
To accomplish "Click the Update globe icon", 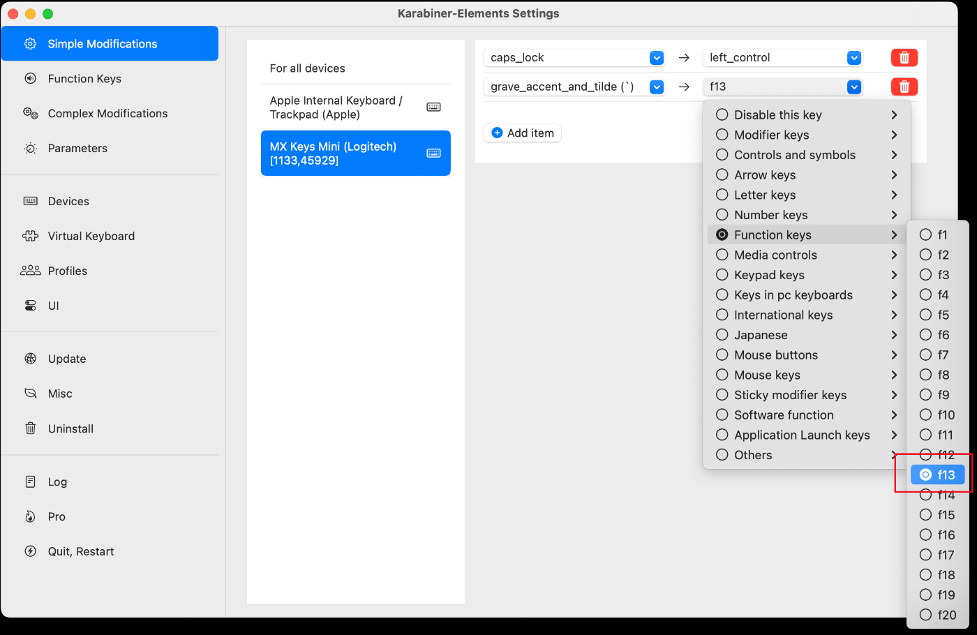I will click(x=30, y=359).
